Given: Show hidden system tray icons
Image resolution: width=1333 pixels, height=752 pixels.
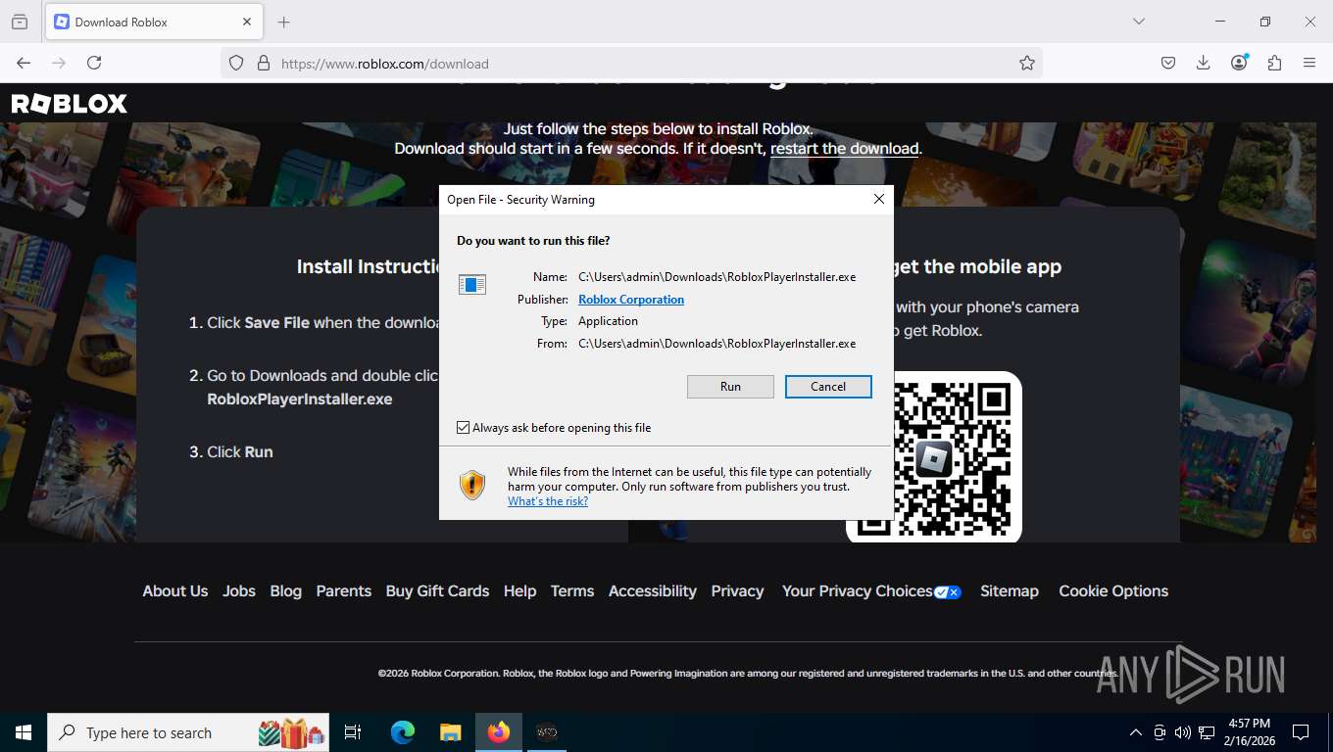Looking at the screenshot, I should (x=1136, y=732).
